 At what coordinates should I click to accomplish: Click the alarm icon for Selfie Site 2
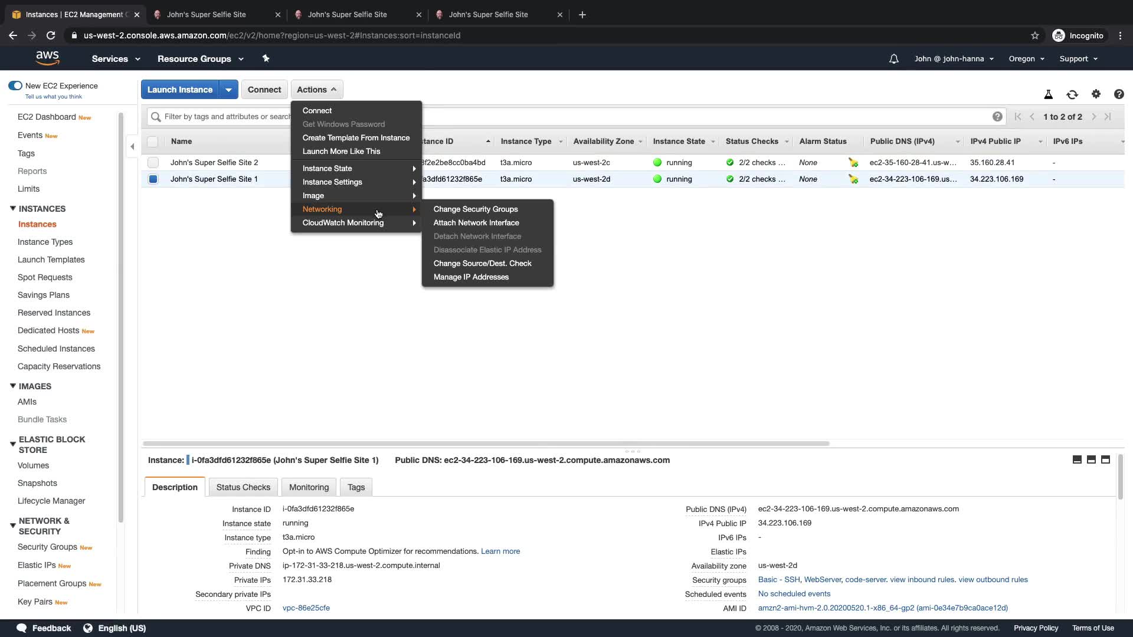[853, 163]
